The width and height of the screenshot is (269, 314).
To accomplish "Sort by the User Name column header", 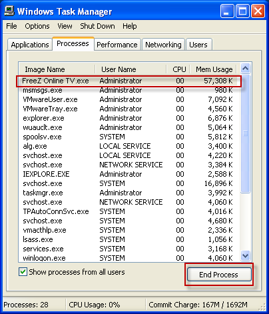I will (x=131, y=69).
